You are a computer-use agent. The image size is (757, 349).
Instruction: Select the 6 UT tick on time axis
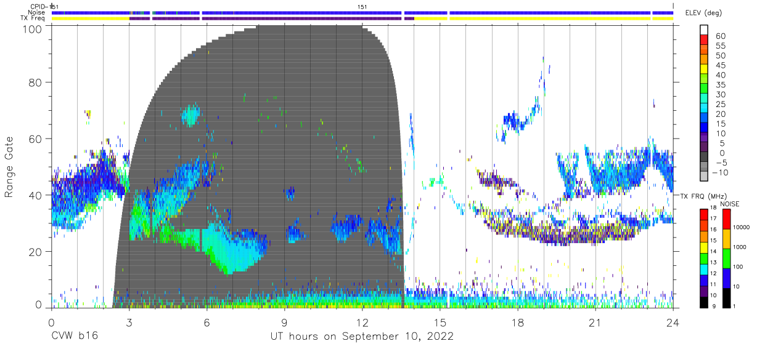207,323
